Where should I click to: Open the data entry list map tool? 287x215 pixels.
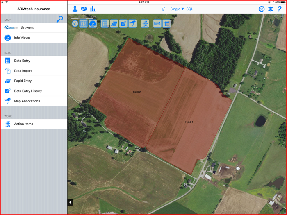105,24
